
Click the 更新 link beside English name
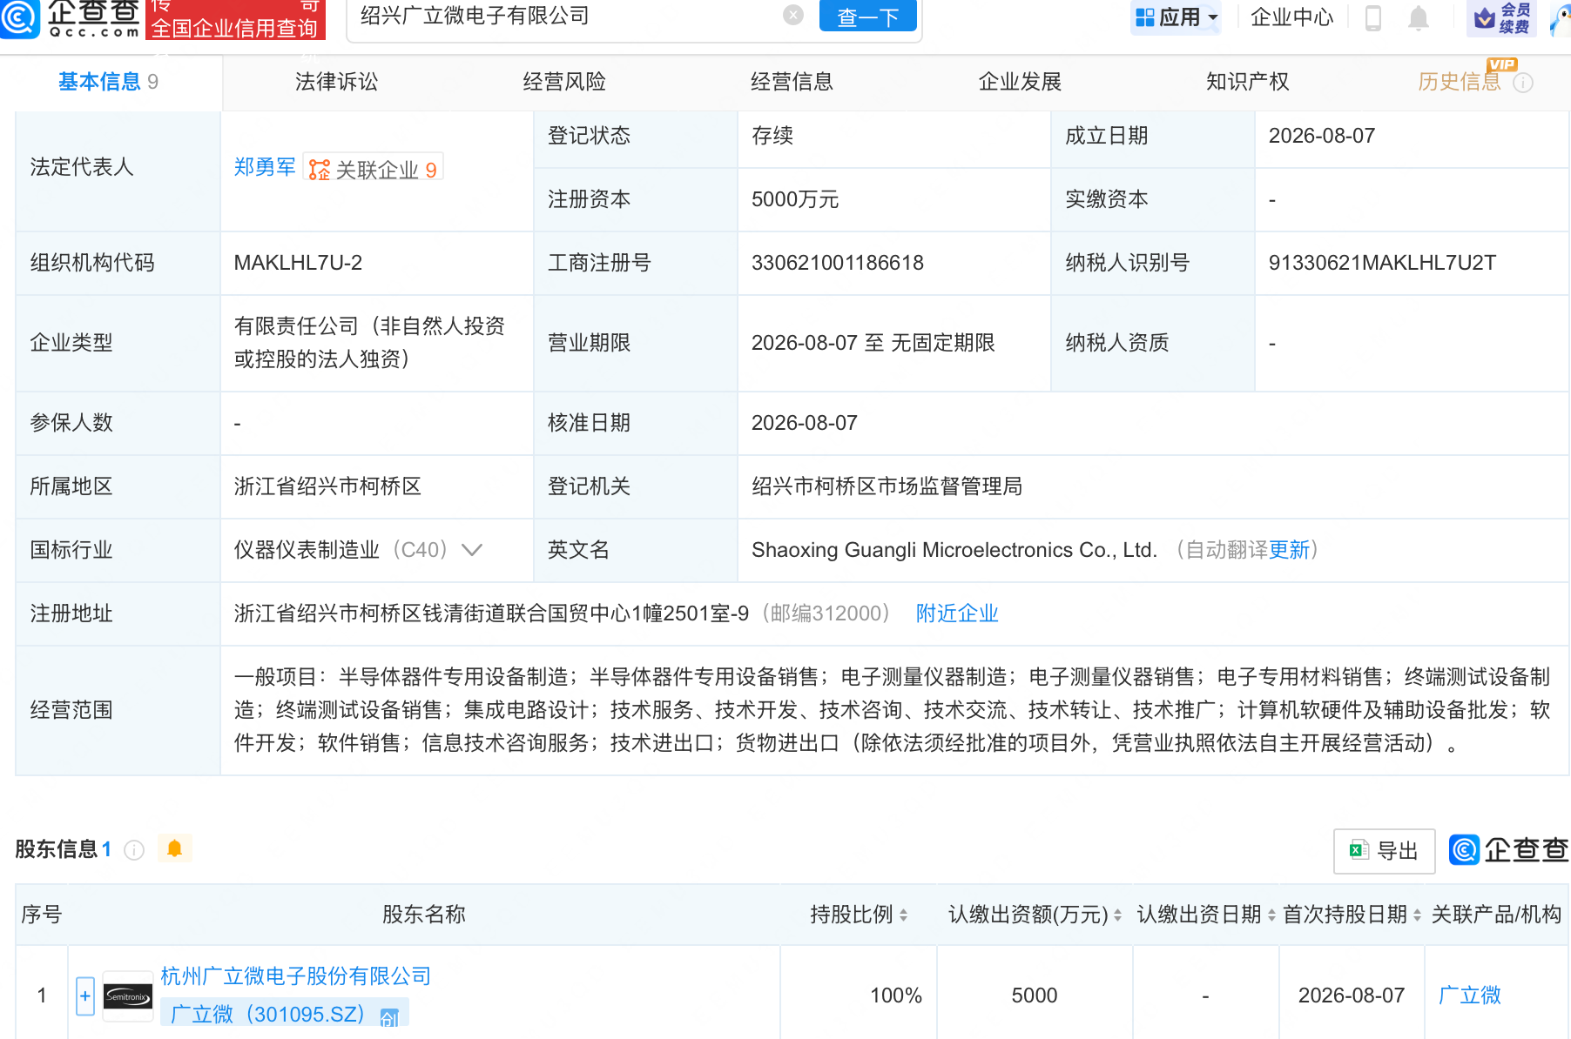(x=1289, y=550)
